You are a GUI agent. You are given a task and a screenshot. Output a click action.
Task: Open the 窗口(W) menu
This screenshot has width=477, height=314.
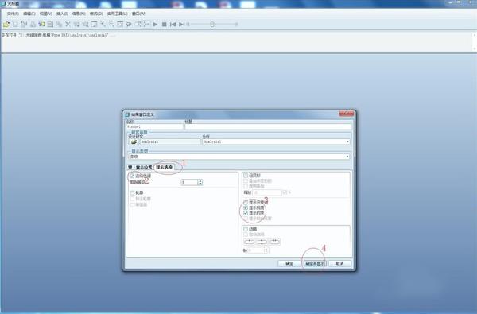[138, 14]
